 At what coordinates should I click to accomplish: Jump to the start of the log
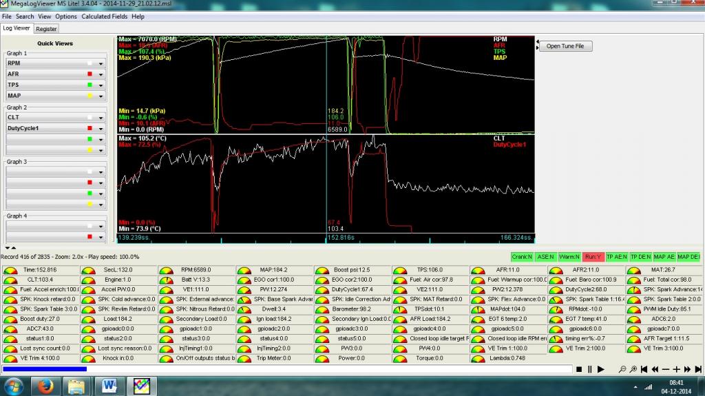click(x=644, y=369)
